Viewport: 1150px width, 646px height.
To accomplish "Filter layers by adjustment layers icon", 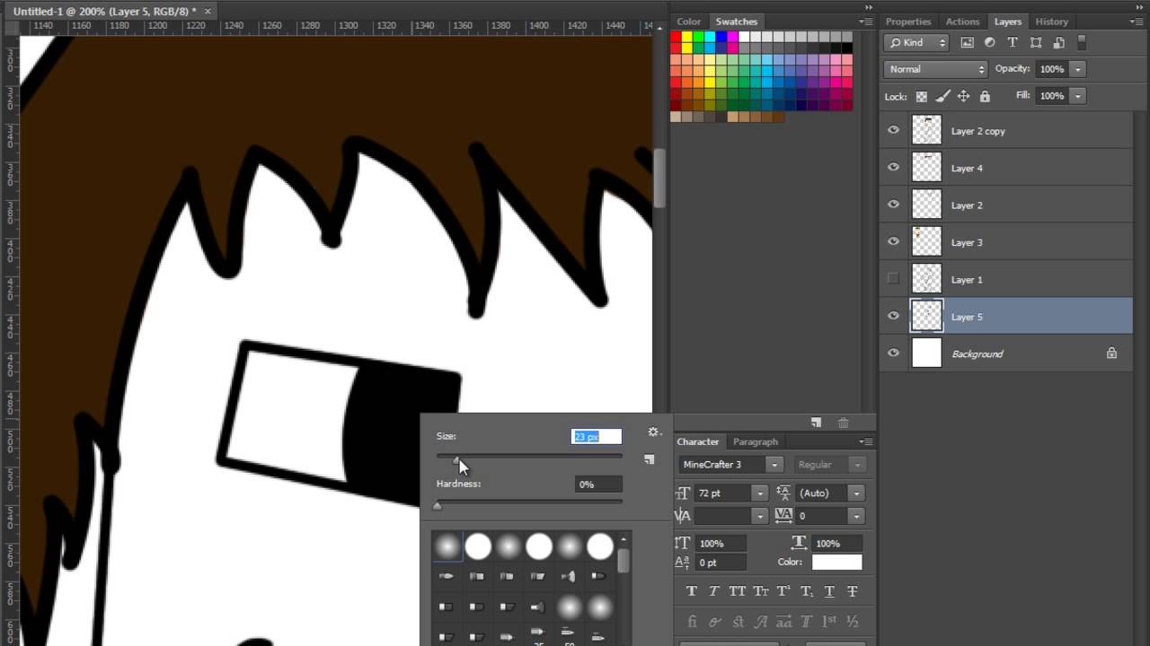I will coord(989,42).
